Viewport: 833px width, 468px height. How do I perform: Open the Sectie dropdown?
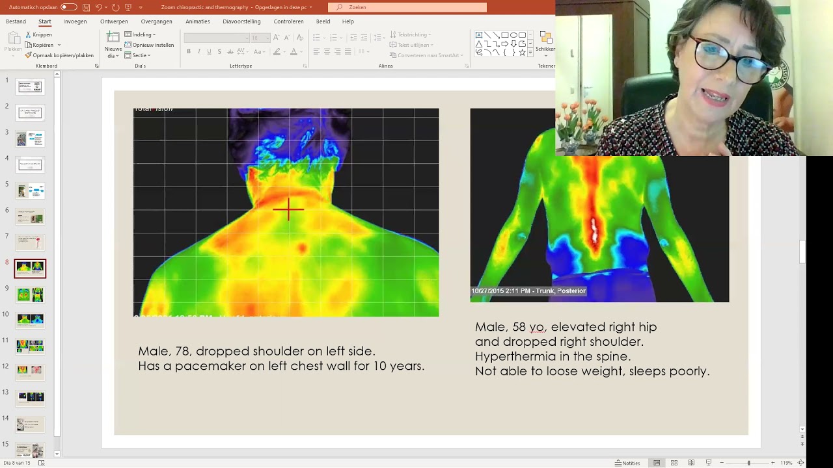coord(137,55)
